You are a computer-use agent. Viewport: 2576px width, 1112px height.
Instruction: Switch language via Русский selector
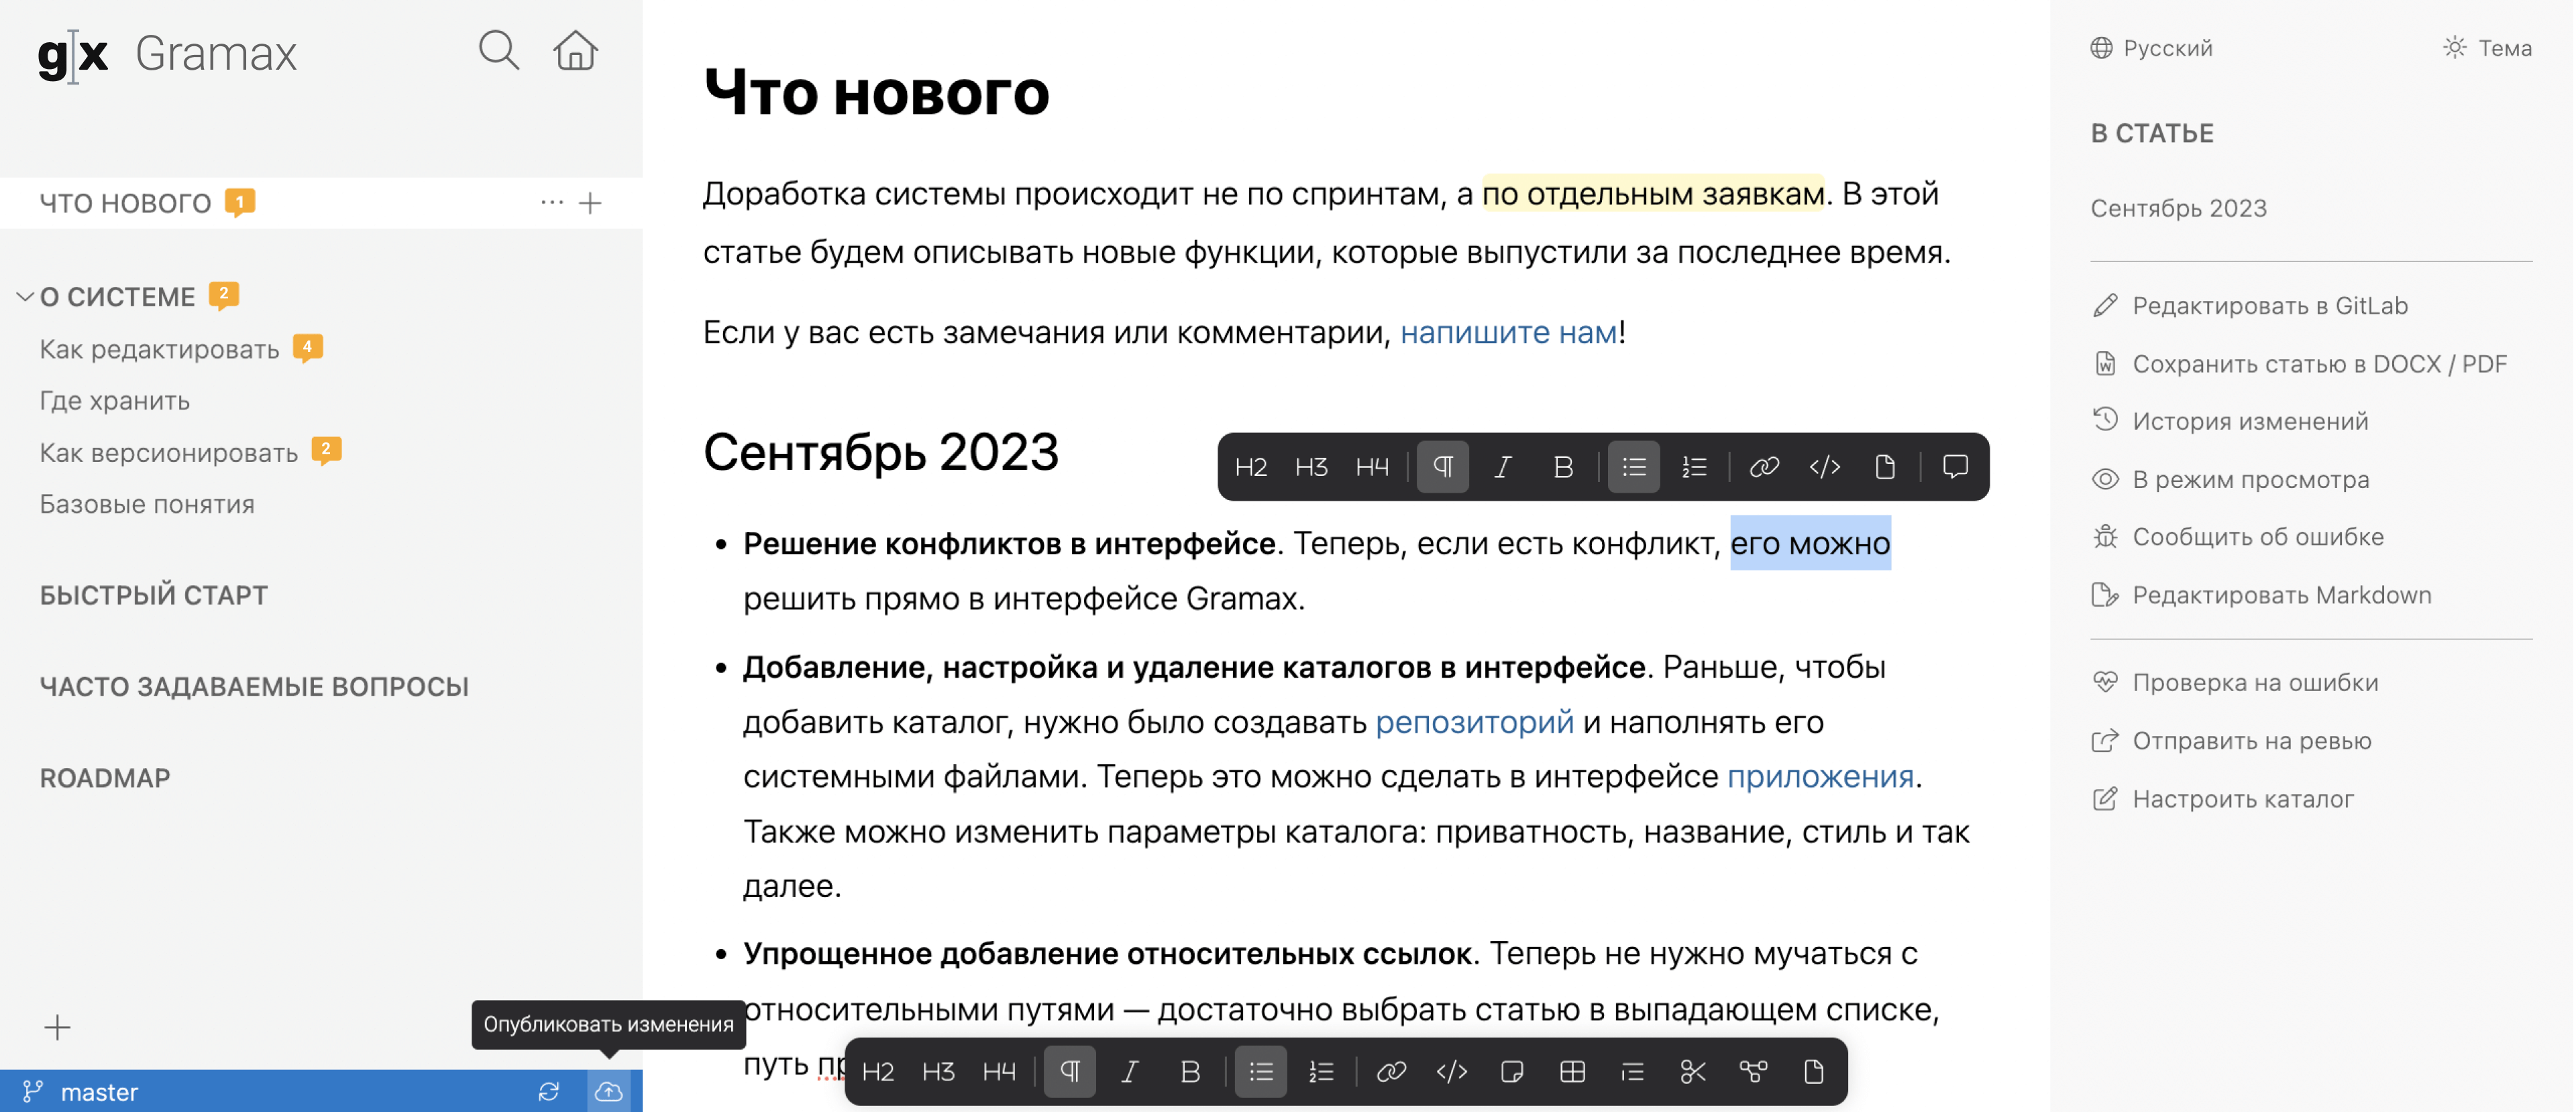pos(2151,48)
